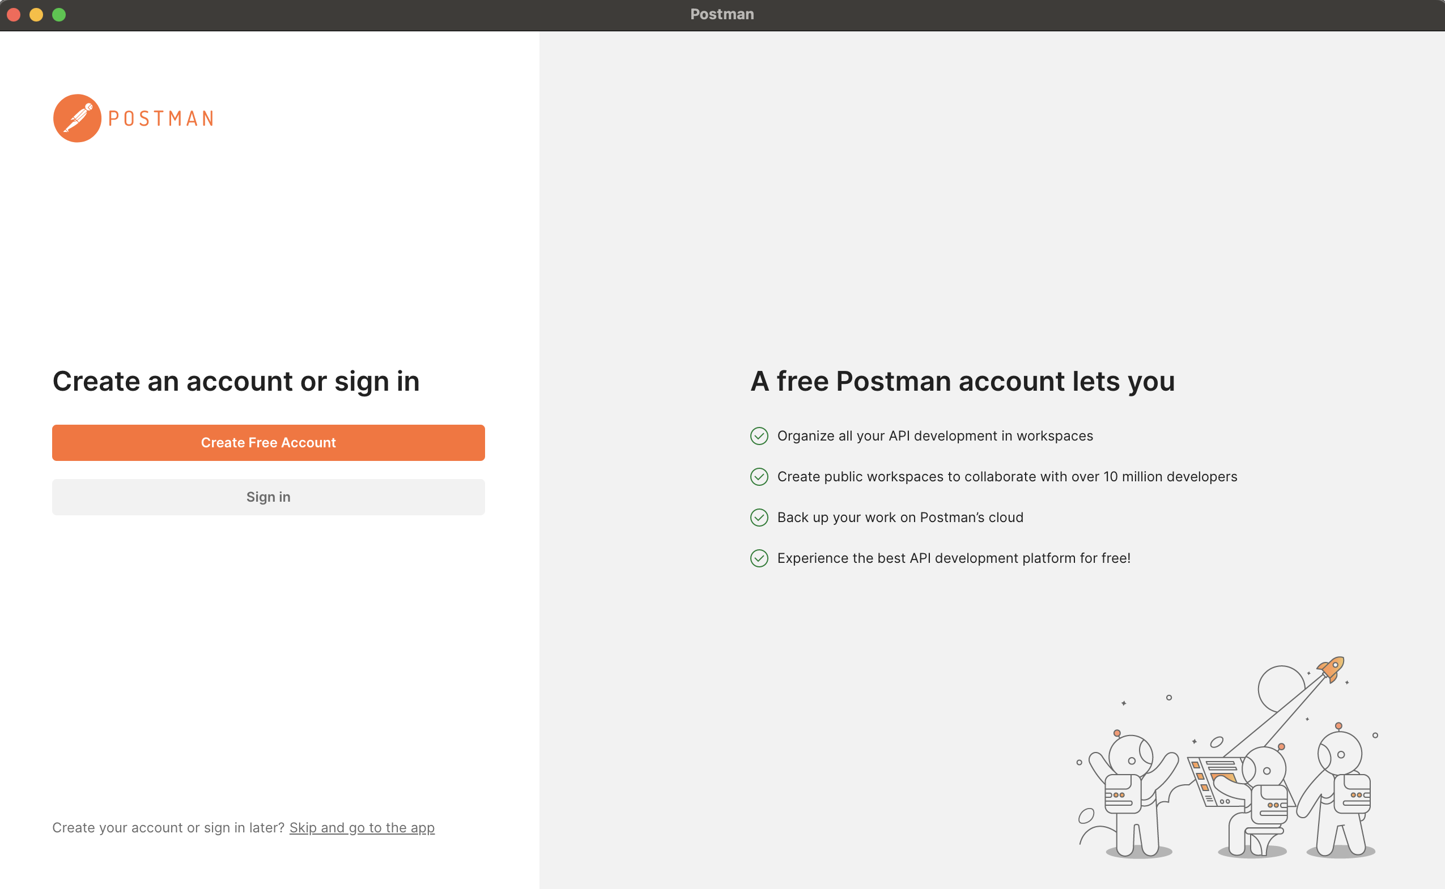Viewport: 1445px width, 889px height.
Task: Click the checkmark next to Experience the best API
Action: tap(759, 558)
